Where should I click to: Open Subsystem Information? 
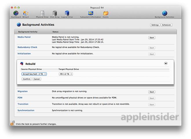[91, 14]
